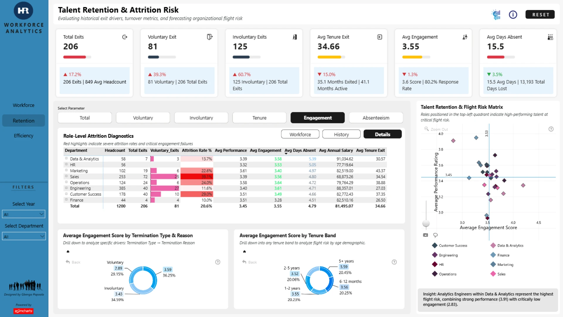Image resolution: width=563 pixels, height=317 pixels.
Task: Go to the Workforce page
Action: pos(23,105)
